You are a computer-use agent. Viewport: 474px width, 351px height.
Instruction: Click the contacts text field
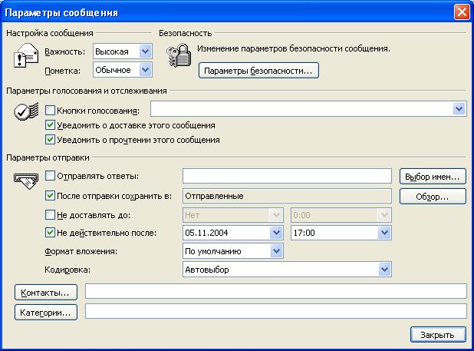[276, 291]
